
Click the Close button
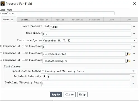pyautogui.click(x=69, y=95)
